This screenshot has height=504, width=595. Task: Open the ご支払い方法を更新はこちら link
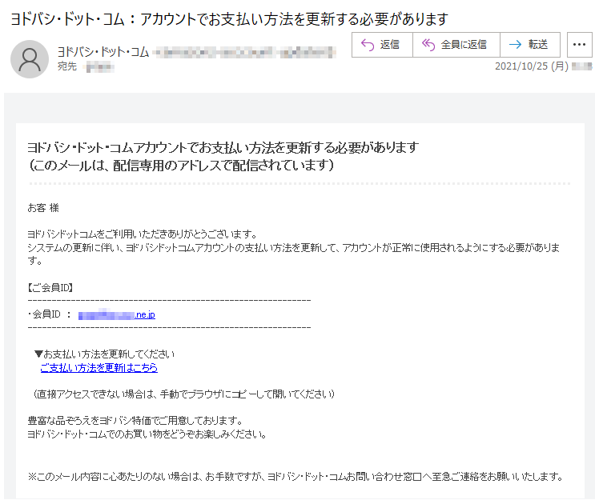click(99, 367)
